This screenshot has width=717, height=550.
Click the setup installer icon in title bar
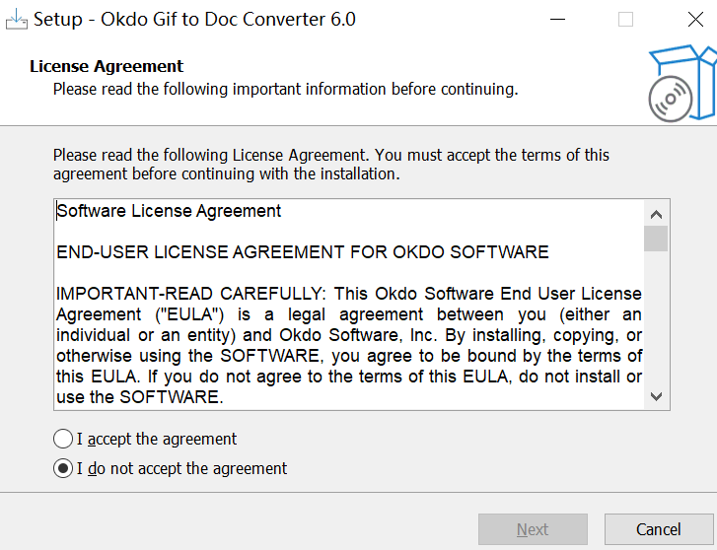16,19
